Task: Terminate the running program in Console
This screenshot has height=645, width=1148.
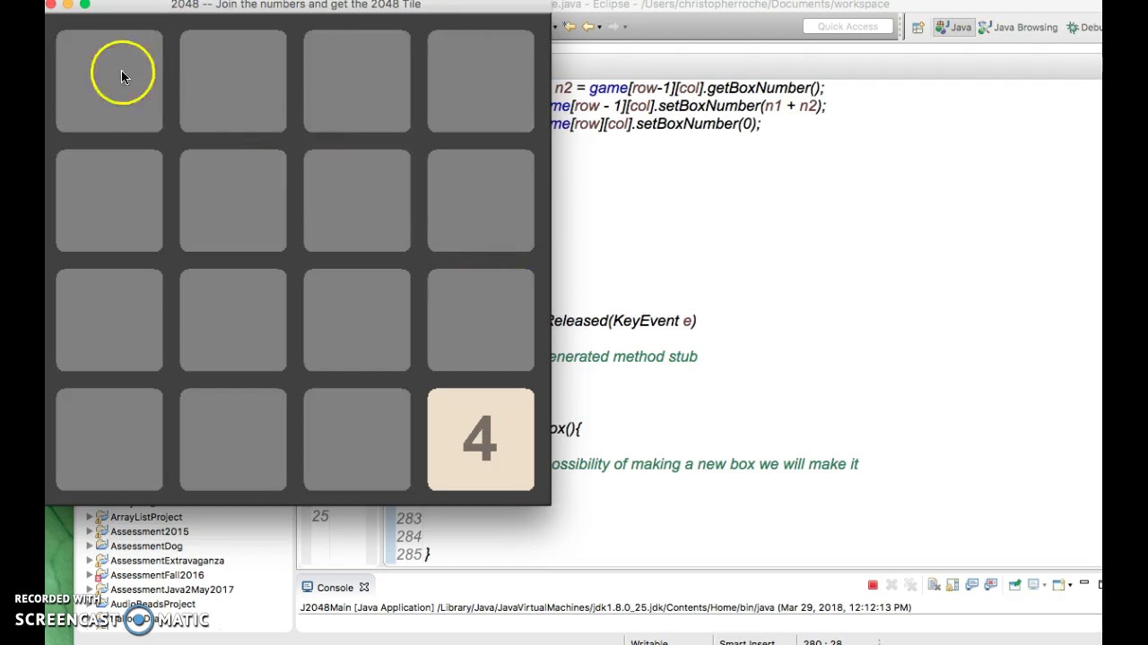Action: (x=873, y=585)
